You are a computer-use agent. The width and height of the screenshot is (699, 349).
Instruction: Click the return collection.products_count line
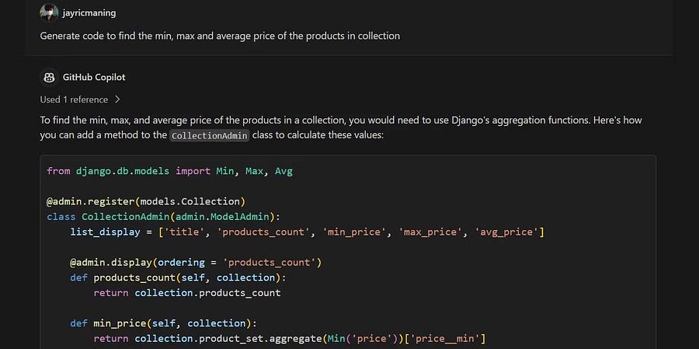[x=186, y=293]
